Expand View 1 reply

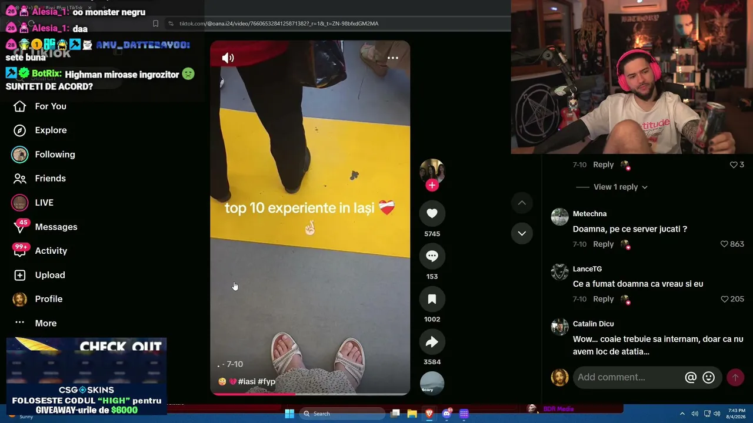pos(621,187)
